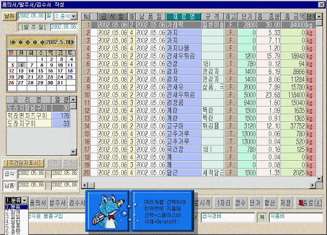Click the 간장 ingredient cell in row 6
The height and width of the screenshot is (235, 327).
(183, 63)
